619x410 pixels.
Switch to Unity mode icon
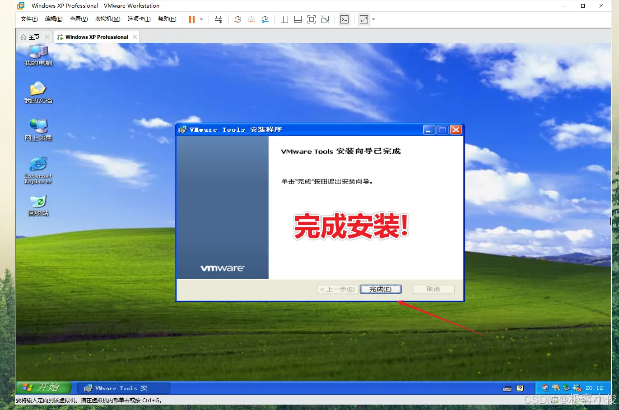click(x=325, y=19)
